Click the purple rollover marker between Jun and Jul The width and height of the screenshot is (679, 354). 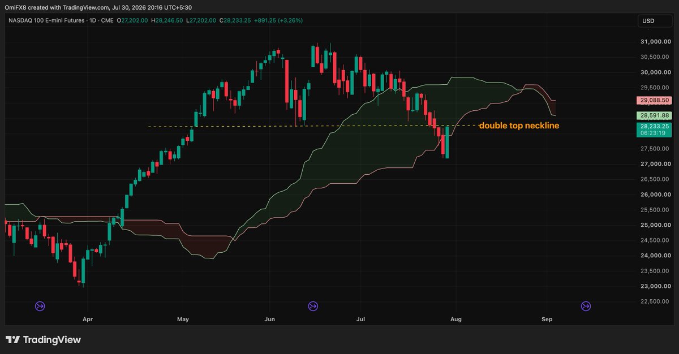tap(313, 306)
